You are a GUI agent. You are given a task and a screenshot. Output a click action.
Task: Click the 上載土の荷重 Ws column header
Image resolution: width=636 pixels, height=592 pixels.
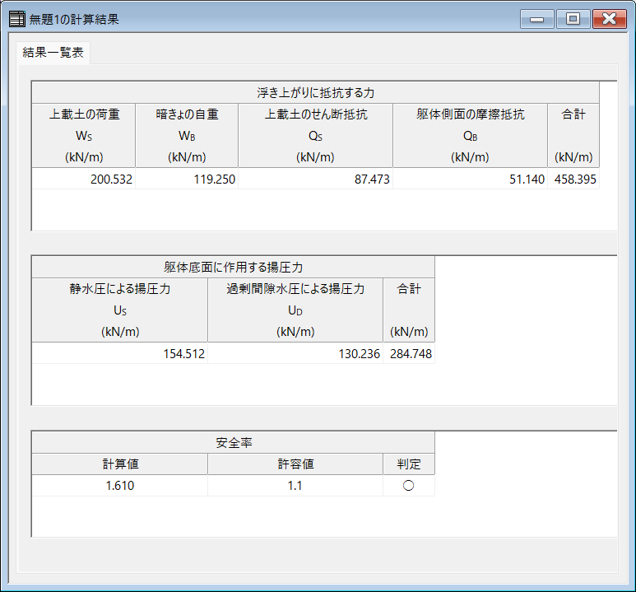pos(84,136)
